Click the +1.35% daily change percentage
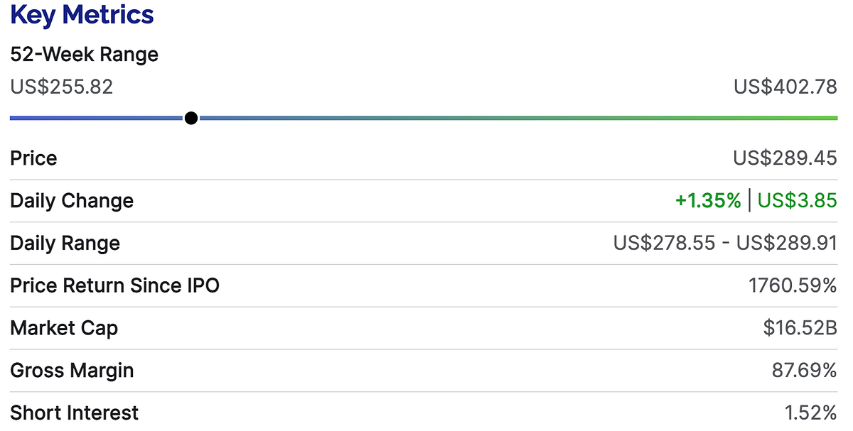853x431 pixels. point(708,200)
